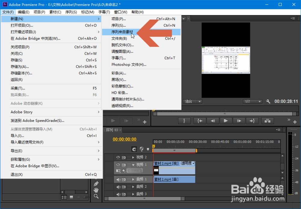Open the 1/2 playback resolution dropdown
Viewport: 301px width, 209px height.
pyautogui.click(x=253, y=101)
